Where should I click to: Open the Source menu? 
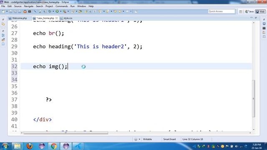[18, 6]
